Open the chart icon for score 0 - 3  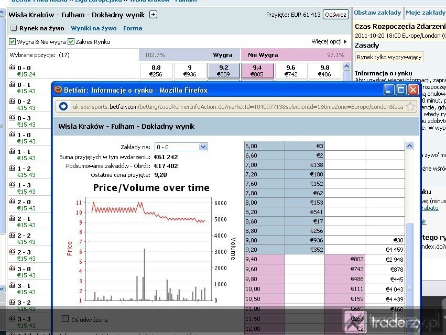[12, 118]
